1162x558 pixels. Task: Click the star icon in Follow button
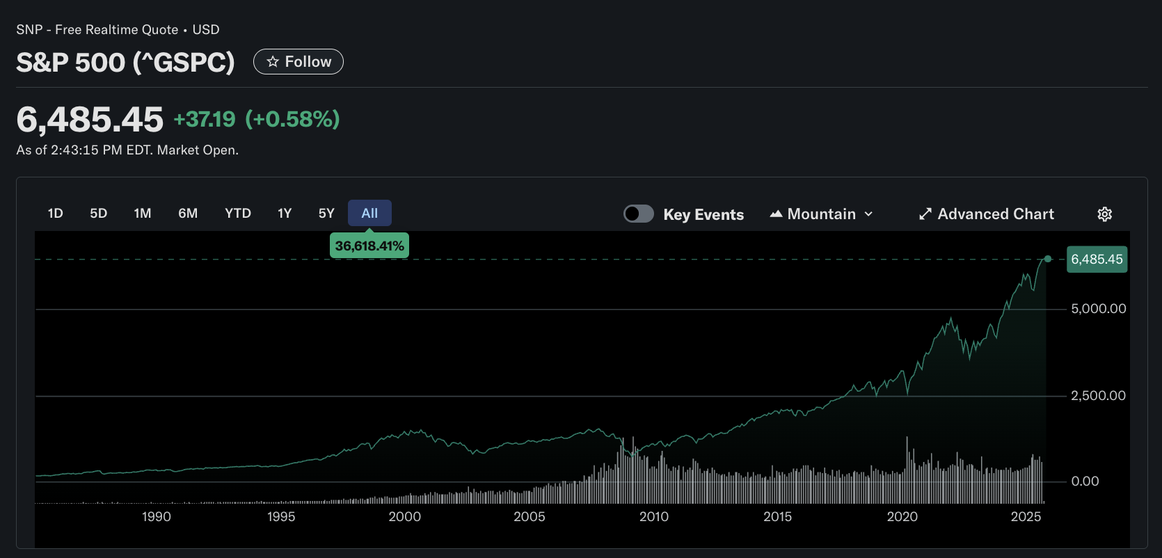coord(273,62)
